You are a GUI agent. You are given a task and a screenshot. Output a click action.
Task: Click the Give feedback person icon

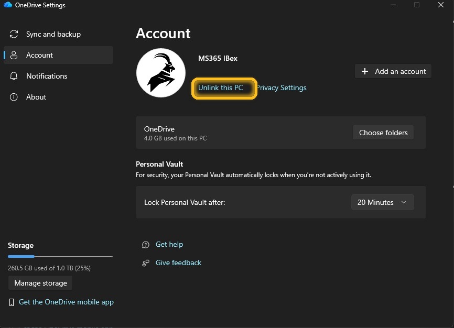[146, 263]
